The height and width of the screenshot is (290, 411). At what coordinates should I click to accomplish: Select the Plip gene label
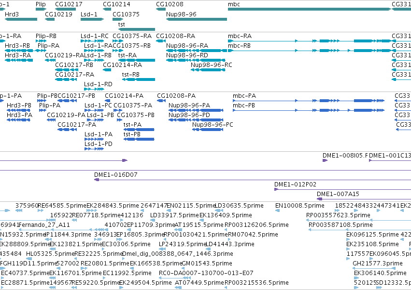pyautogui.click(x=41, y=4)
